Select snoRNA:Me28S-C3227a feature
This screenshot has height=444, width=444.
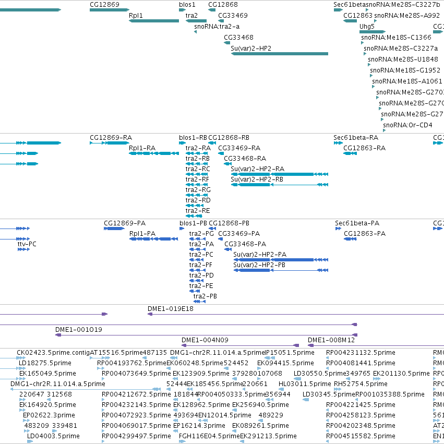coord(365,54)
